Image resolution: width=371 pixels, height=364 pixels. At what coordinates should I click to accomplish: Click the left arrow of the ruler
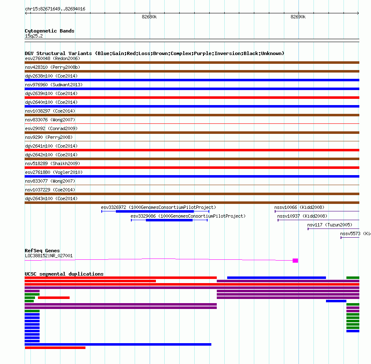point(26,13)
